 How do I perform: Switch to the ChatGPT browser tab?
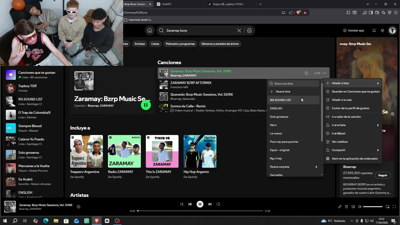pyautogui.click(x=180, y=4)
